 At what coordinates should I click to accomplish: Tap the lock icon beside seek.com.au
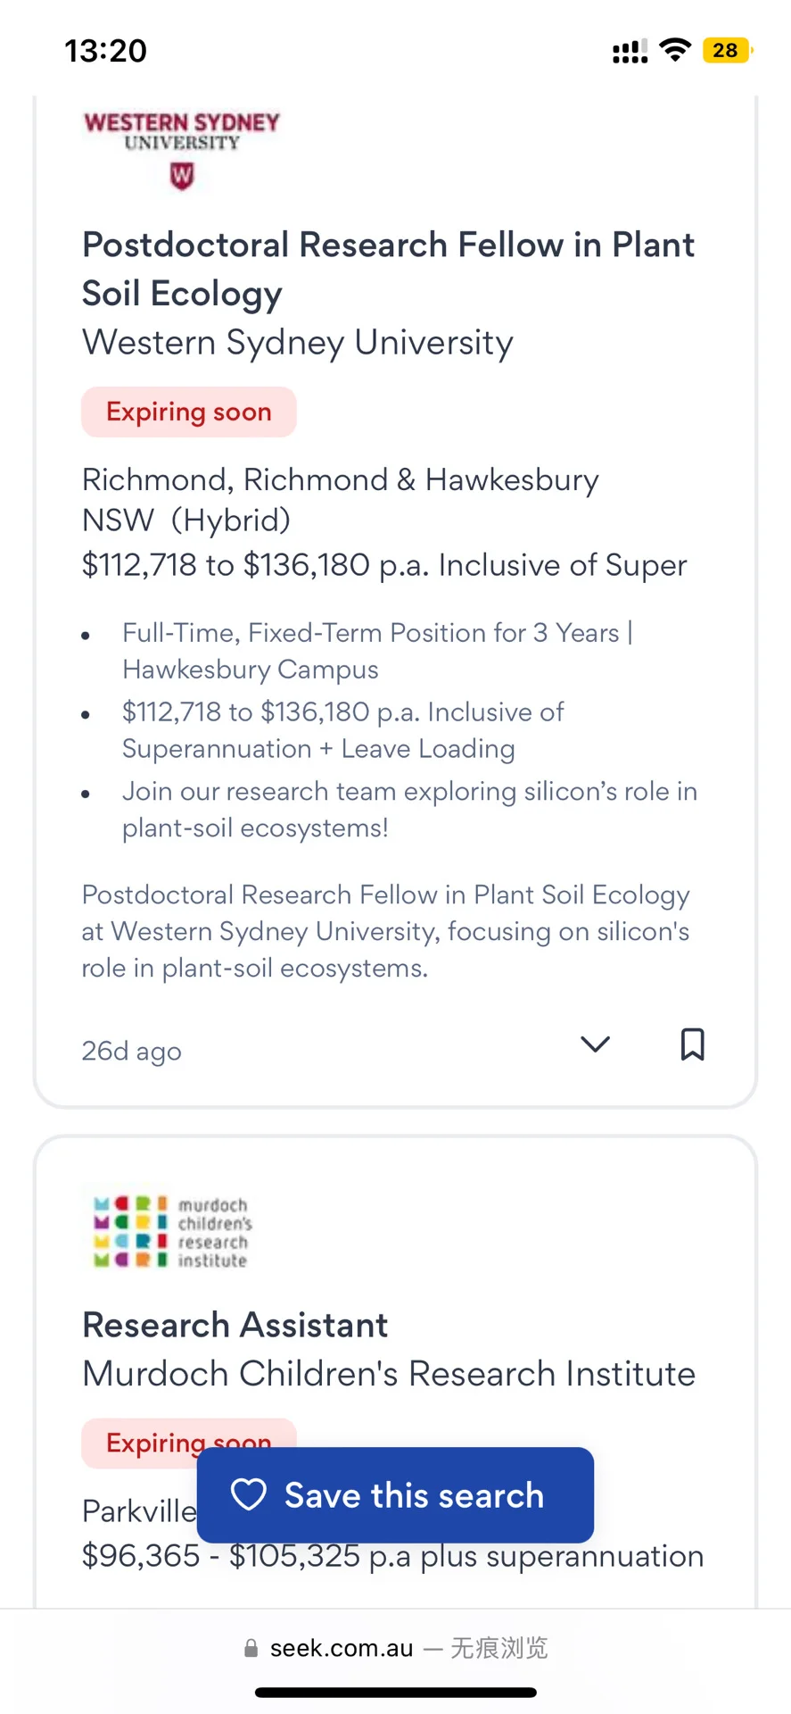point(251,1649)
